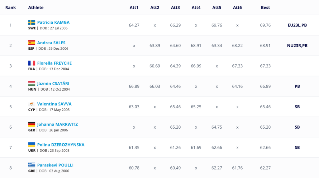Click the Swedish flag beside Patricia Kamga

(x=31, y=22)
